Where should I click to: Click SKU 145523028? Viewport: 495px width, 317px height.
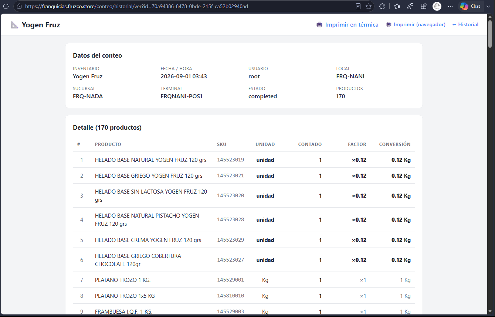(x=231, y=220)
